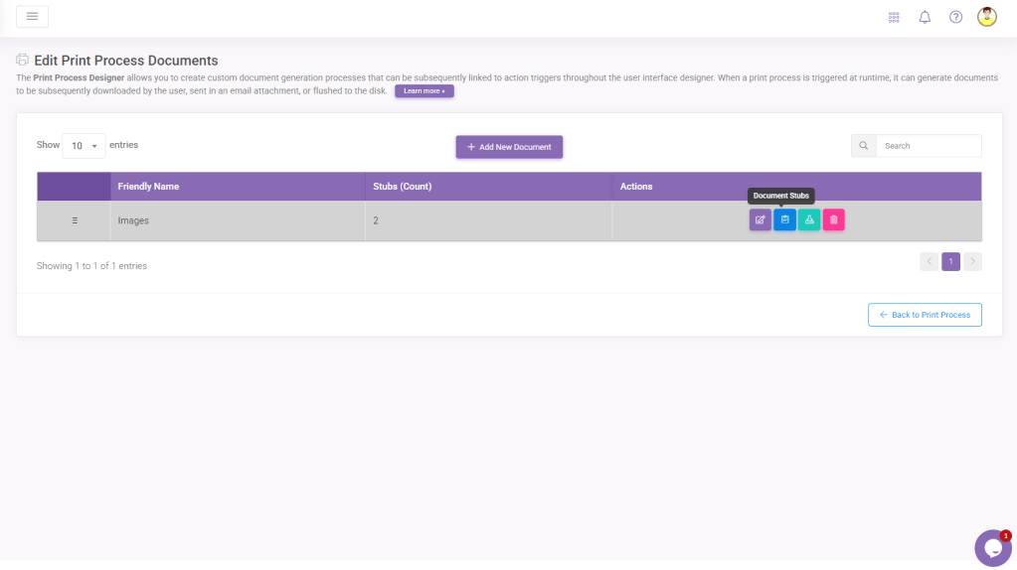Screen dimensions: 1017x570
Task: Click Add New Document button
Action: (x=509, y=147)
